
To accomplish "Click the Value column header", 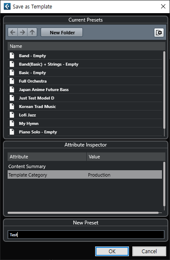I will click(126, 157).
